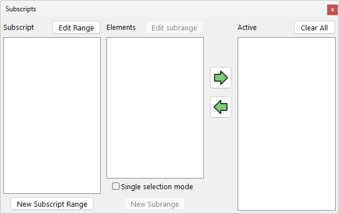Click inside the empty Elements list box
The width and height of the screenshot is (339, 214).
pos(155,108)
